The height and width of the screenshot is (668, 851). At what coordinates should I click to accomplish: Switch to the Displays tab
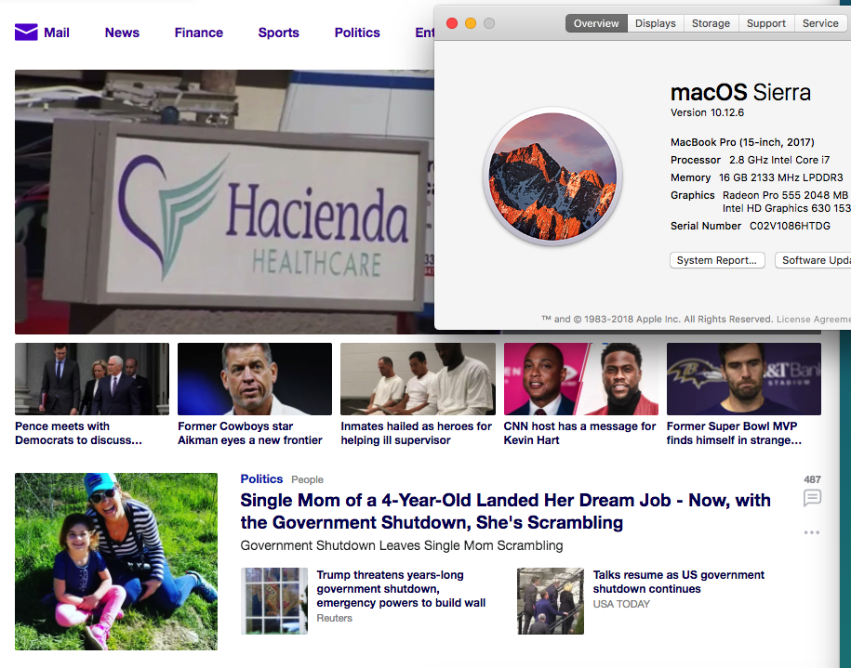tap(656, 23)
